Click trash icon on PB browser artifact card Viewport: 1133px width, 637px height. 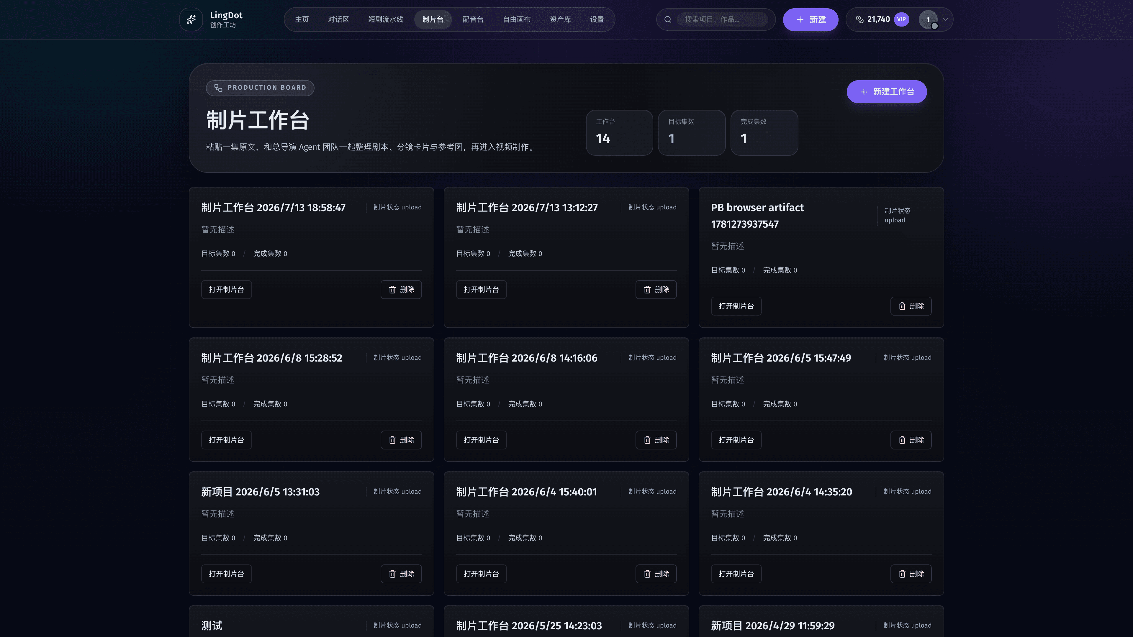pyautogui.click(x=902, y=306)
